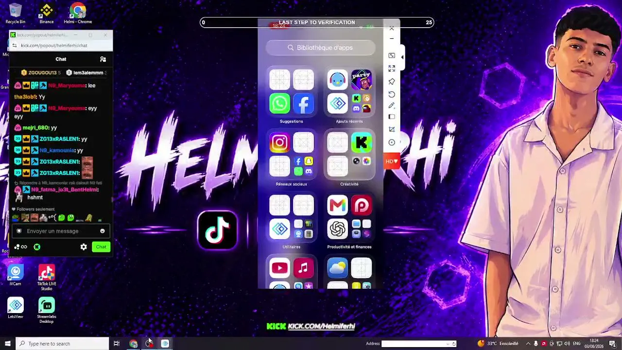The image size is (622, 350).
Task: Open the emoji picker in chat input
Action: pyautogui.click(x=102, y=231)
